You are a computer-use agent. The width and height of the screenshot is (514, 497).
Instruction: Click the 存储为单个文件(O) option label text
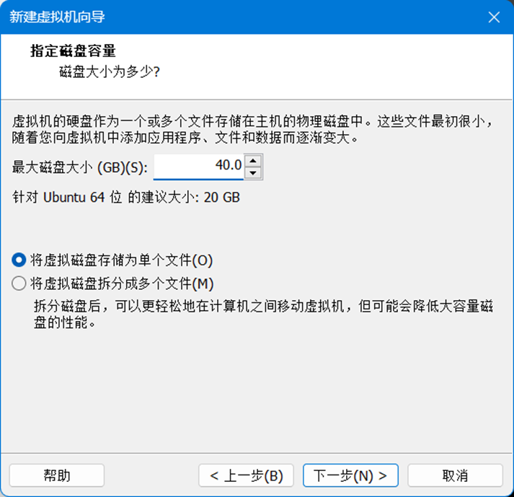[x=121, y=260]
